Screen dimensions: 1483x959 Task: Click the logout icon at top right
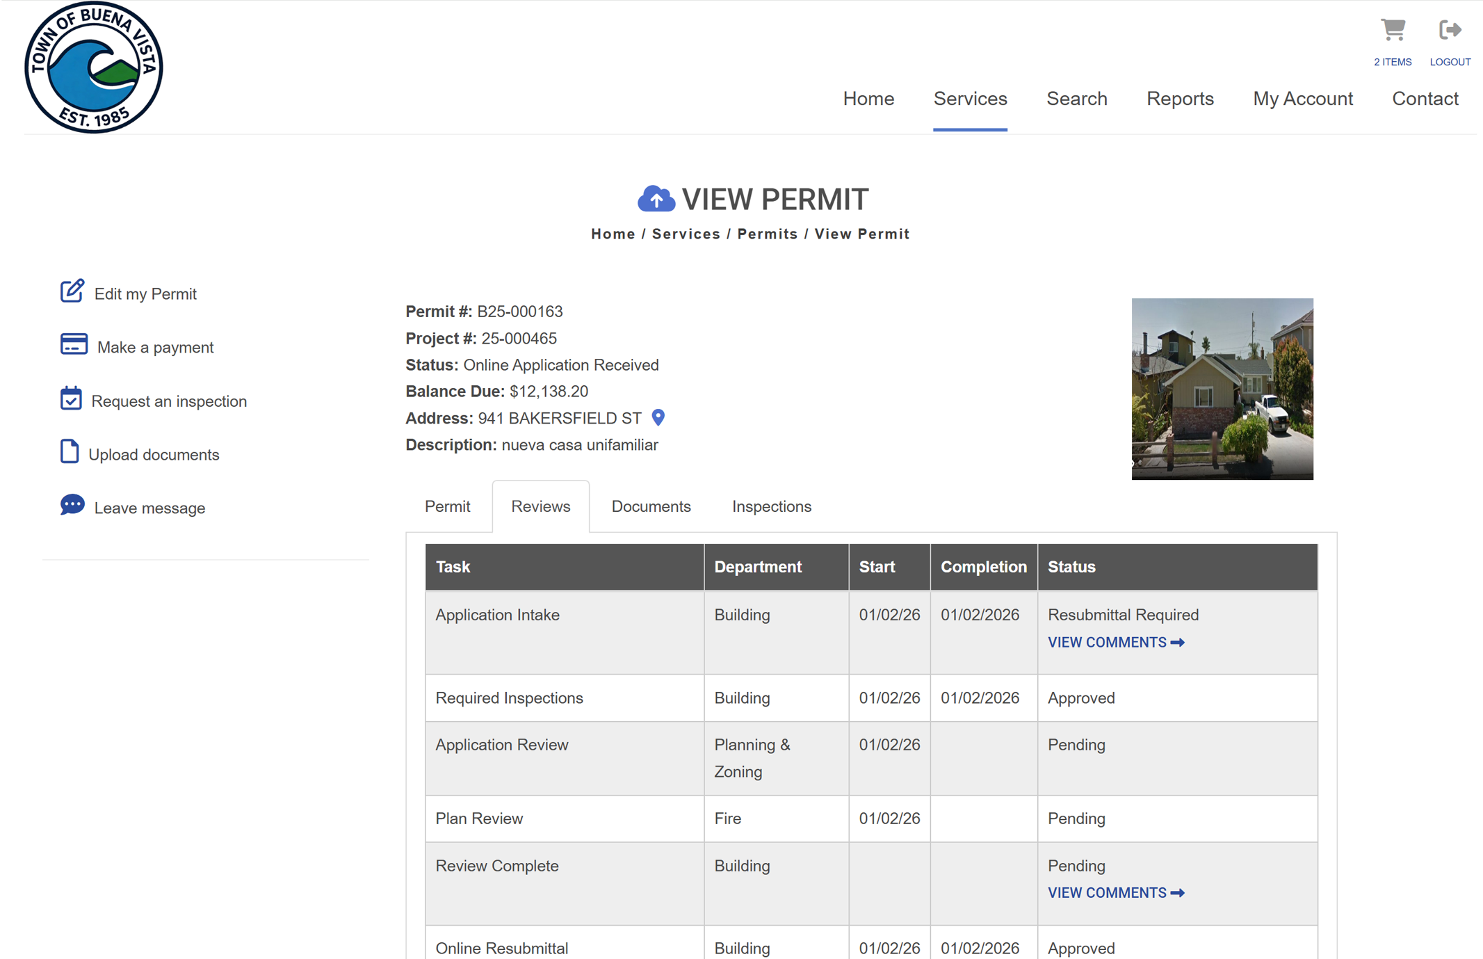coord(1450,30)
